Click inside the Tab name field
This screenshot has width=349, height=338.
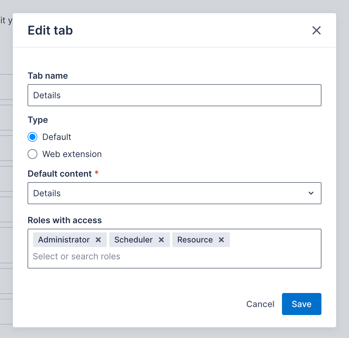[174, 95]
